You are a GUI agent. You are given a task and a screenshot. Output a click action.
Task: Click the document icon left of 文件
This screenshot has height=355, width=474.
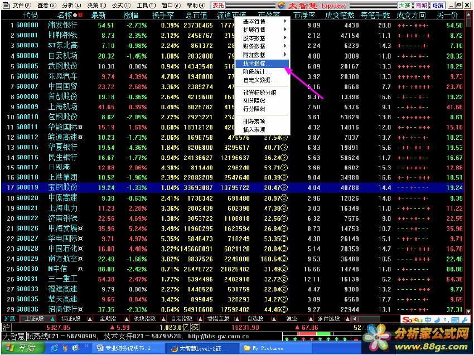pyautogui.click(x=6, y=5)
